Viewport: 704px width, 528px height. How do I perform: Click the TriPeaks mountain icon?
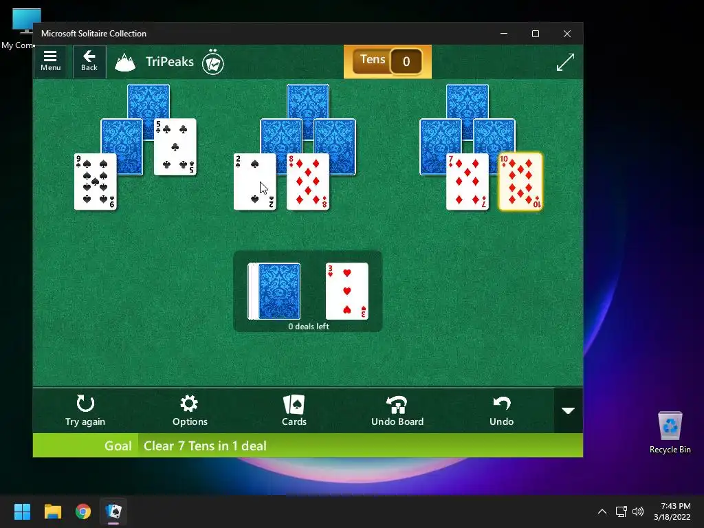pyautogui.click(x=125, y=63)
